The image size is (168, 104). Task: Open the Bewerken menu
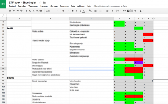22,6
